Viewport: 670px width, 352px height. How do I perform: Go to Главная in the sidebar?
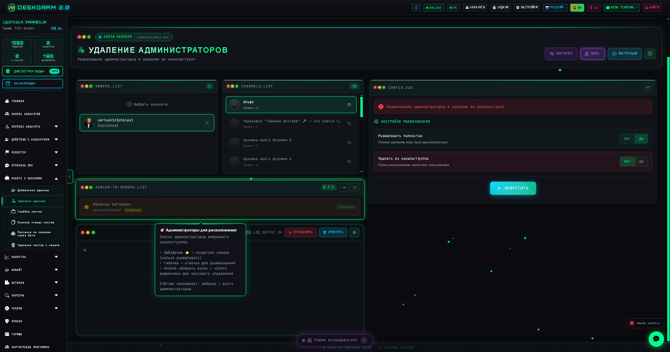(x=18, y=101)
